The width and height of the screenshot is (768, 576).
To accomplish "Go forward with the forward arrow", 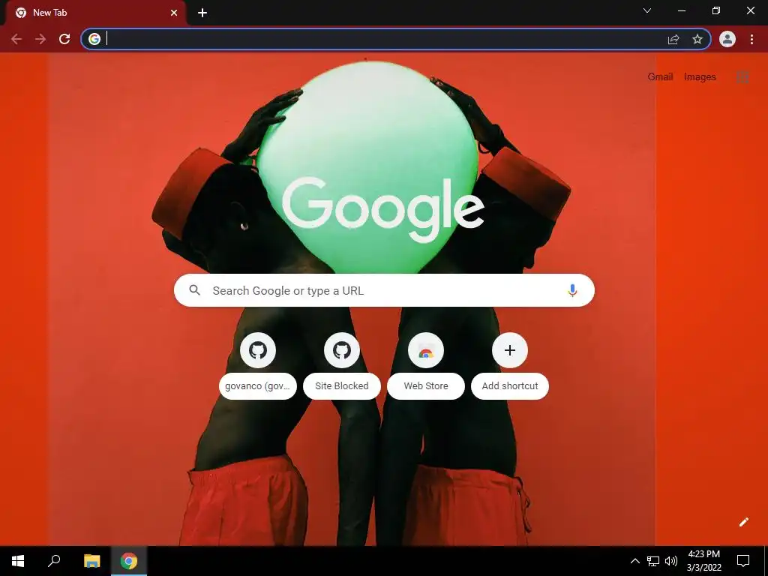I will pyautogui.click(x=40, y=39).
